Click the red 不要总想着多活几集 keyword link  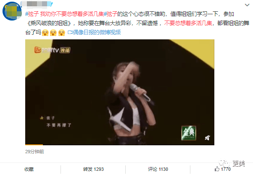pyautogui.click(x=188, y=23)
